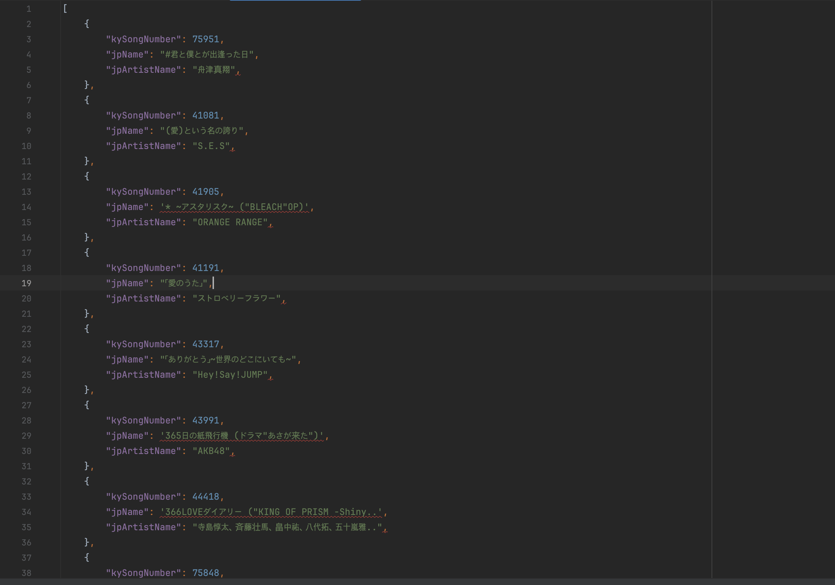Click the closing brace on line 11
Viewport: 835px width, 585px height.
click(87, 161)
